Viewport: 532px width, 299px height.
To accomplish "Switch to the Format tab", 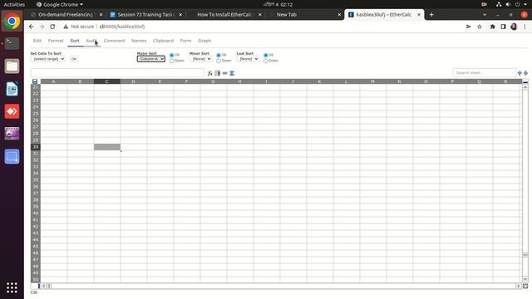I will (56, 41).
